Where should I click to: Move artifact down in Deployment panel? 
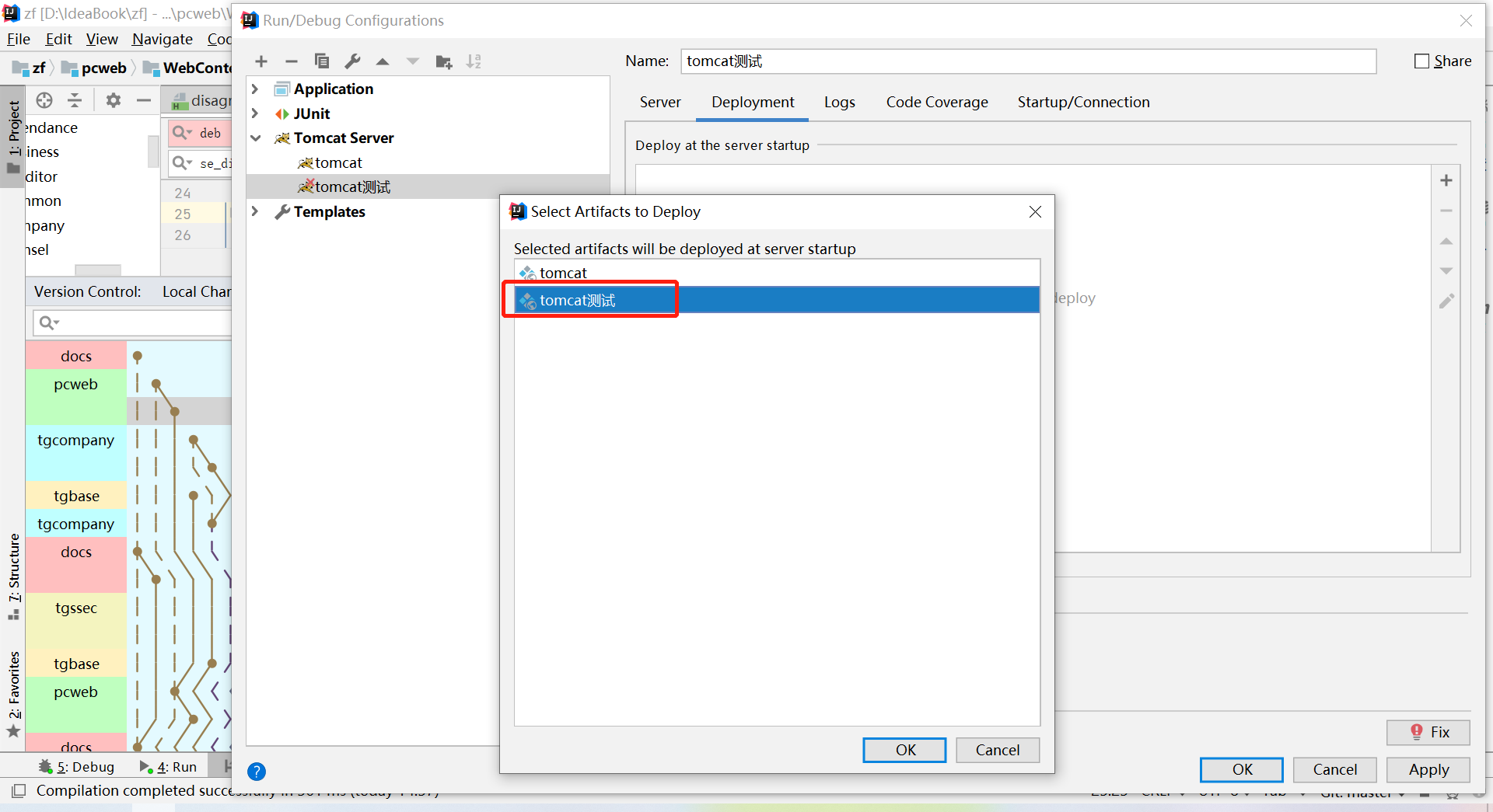coord(1446,271)
